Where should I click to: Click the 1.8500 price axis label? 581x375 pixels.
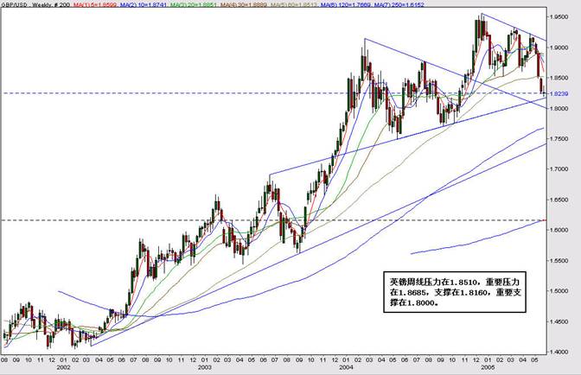point(559,78)
